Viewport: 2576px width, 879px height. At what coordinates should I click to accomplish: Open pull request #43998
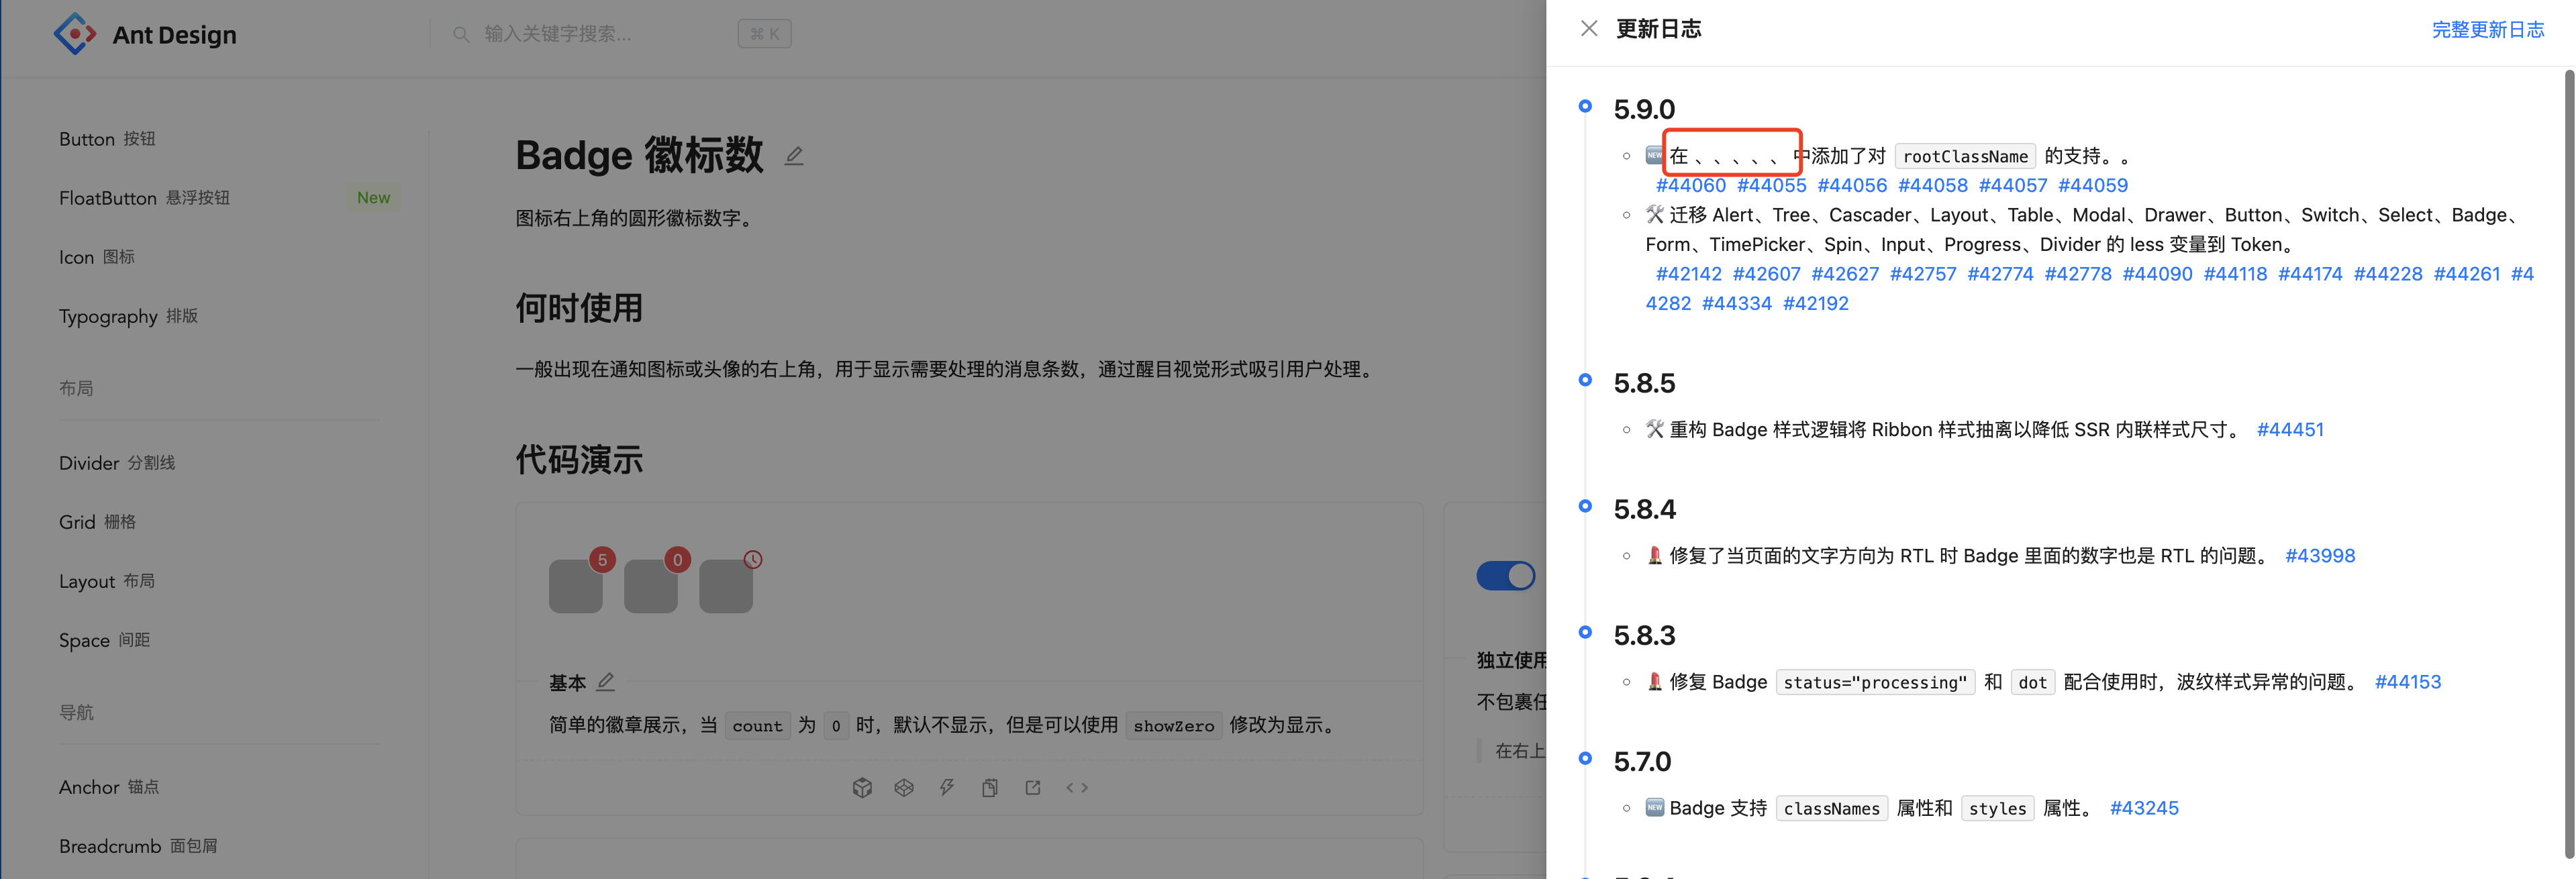pyautogui.click(x=2320, y=555)
